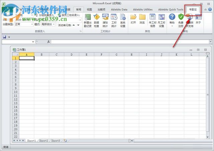The height and width of the screenshot is (151, 214).
Task: Open the Name Box dropdown arrow
Action: [x=33, y=42]
